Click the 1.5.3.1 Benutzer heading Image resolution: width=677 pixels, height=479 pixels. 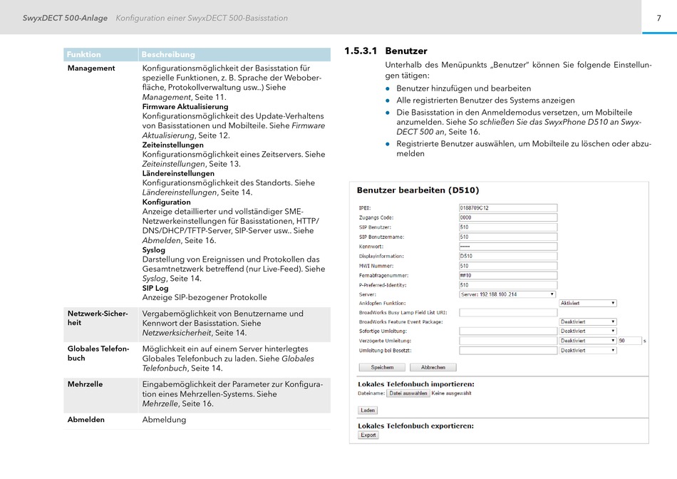[x=386, y=51]
